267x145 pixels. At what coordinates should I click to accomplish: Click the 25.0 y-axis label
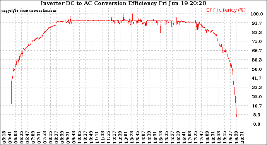(257, 97)
